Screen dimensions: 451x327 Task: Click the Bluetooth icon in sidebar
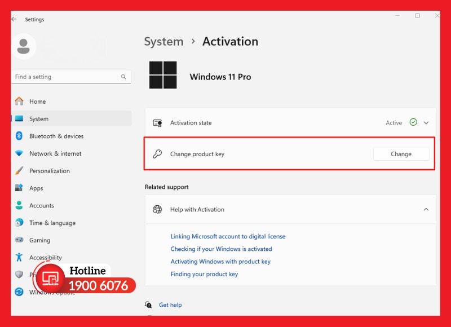coord(19,136)
